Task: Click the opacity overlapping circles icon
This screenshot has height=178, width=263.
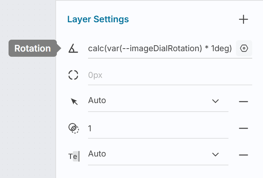Action: pos(74,128)
